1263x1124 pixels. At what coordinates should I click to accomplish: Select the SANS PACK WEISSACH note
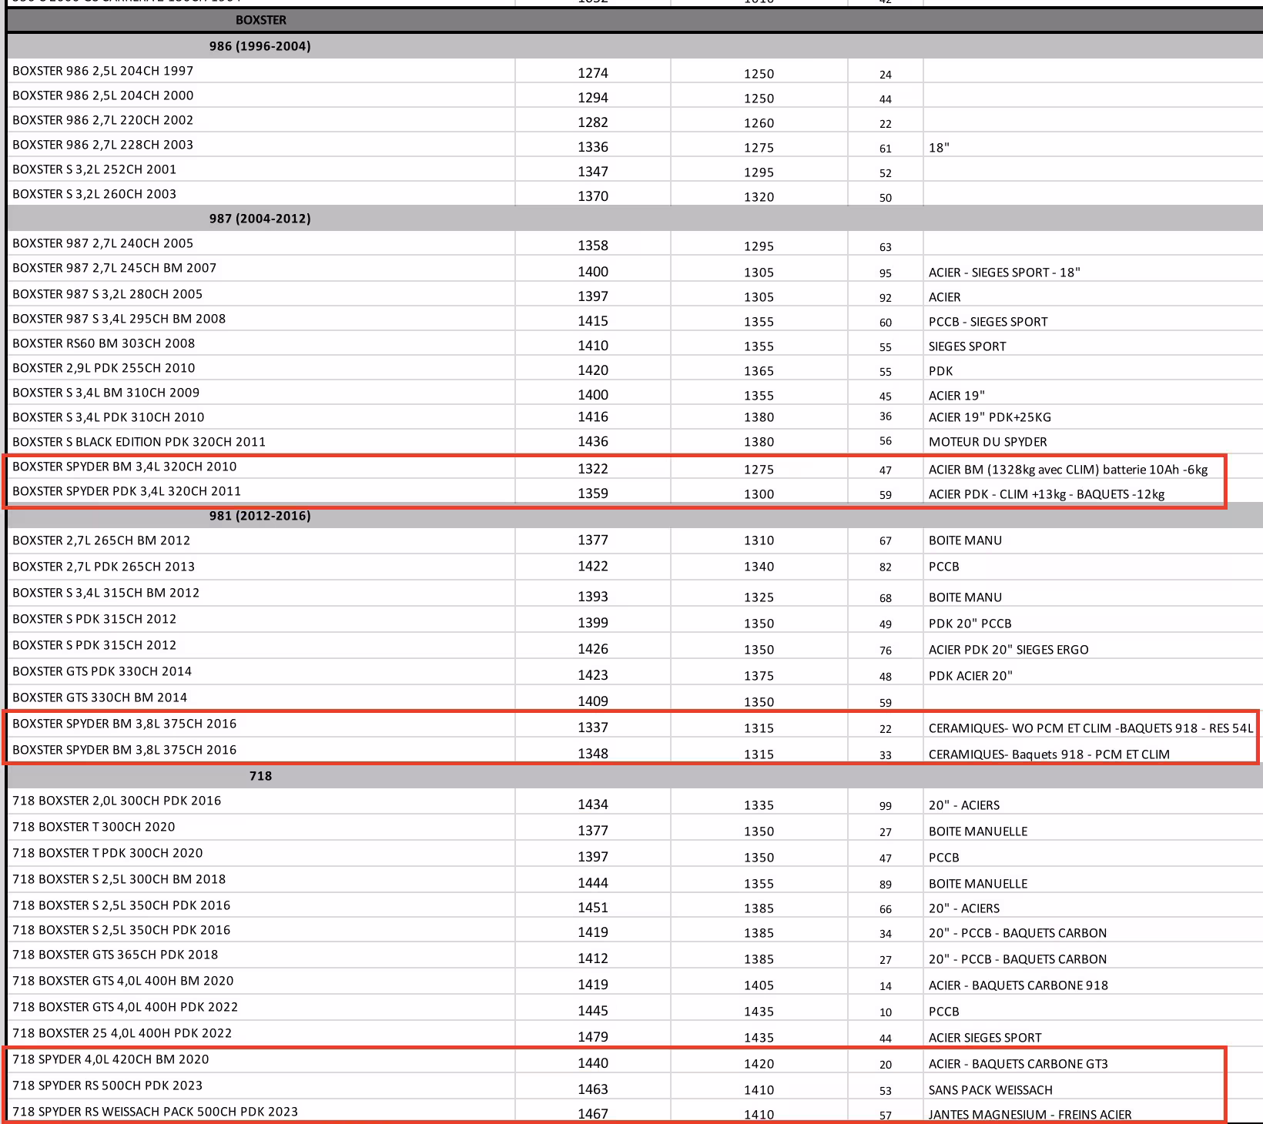coord(990,1090)
